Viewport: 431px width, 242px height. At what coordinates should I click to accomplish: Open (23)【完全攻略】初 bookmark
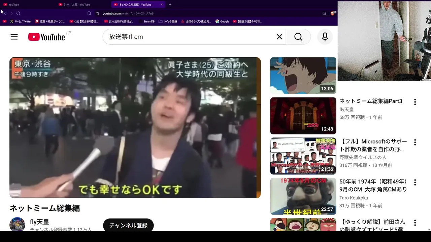pyautogui.click(x=84, y=21)
